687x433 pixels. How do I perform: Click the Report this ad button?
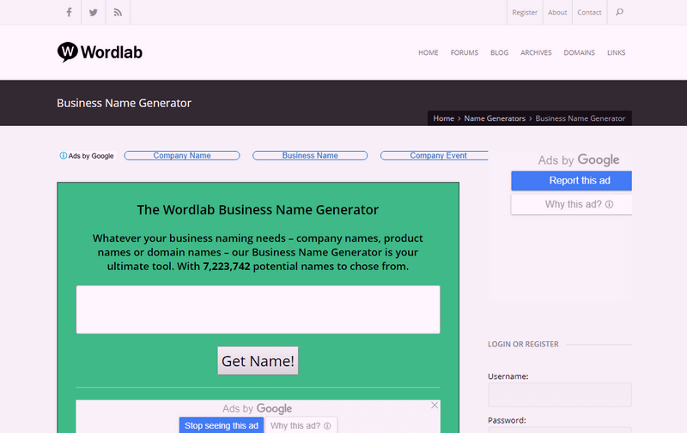pos(571,181)
